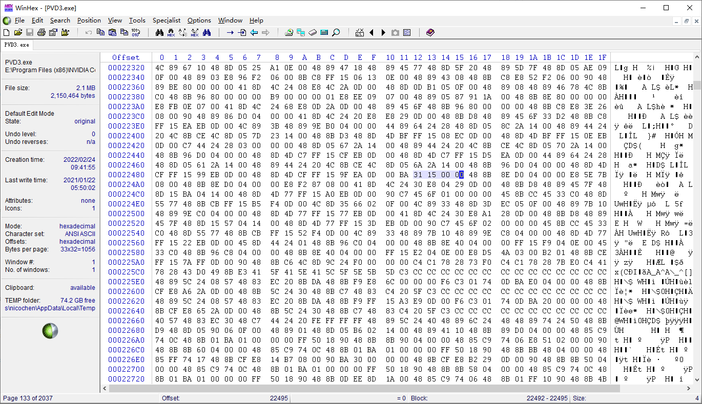Select the PVD3.exe document tab

coord(17,45)
